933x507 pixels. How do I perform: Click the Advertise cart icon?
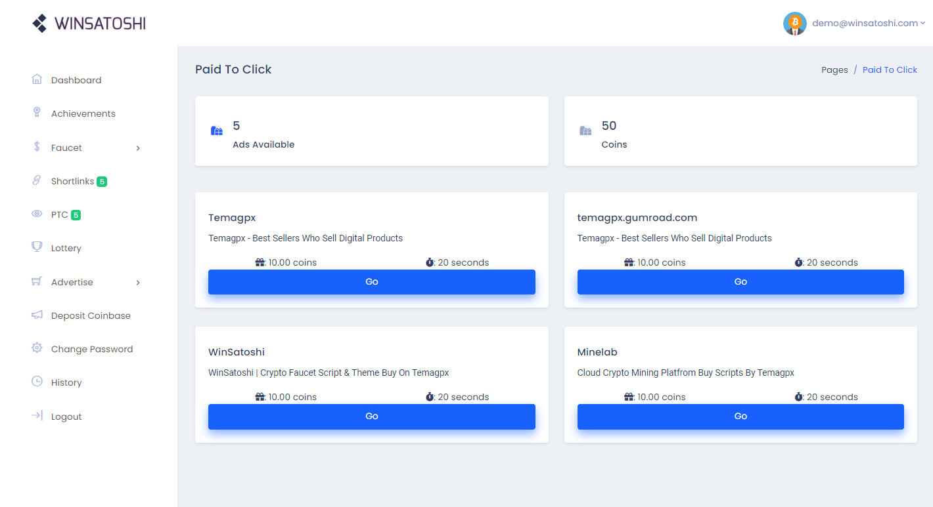(x=37, y=281)
